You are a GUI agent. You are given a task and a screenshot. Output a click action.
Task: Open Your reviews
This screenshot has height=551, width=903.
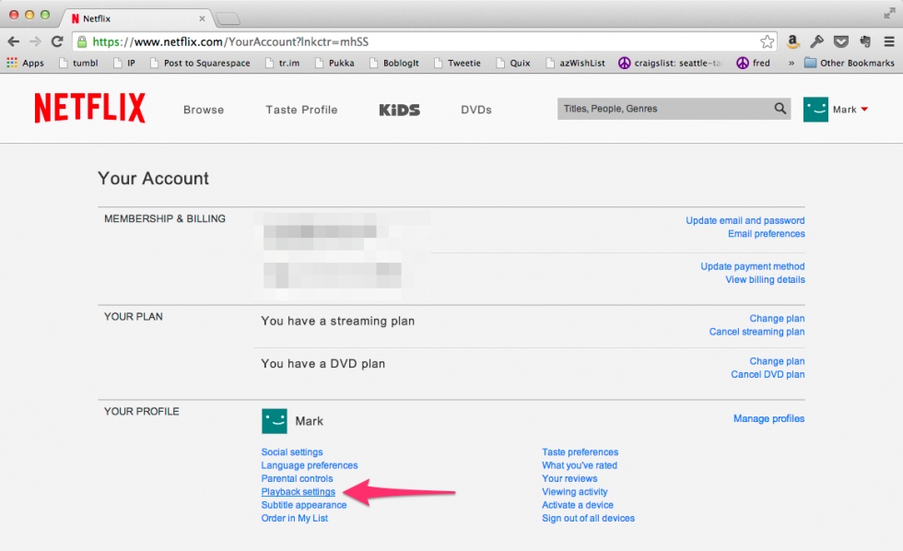pyautogui.click(x=569, y=478)
